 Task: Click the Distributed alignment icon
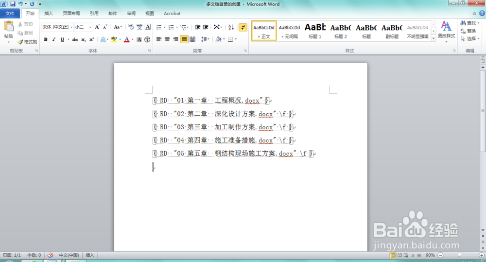coord(192,39)
